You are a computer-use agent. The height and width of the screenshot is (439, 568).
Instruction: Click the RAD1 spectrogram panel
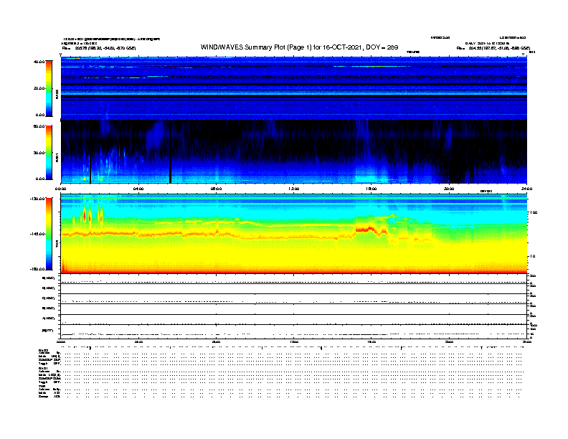[294, 152]
